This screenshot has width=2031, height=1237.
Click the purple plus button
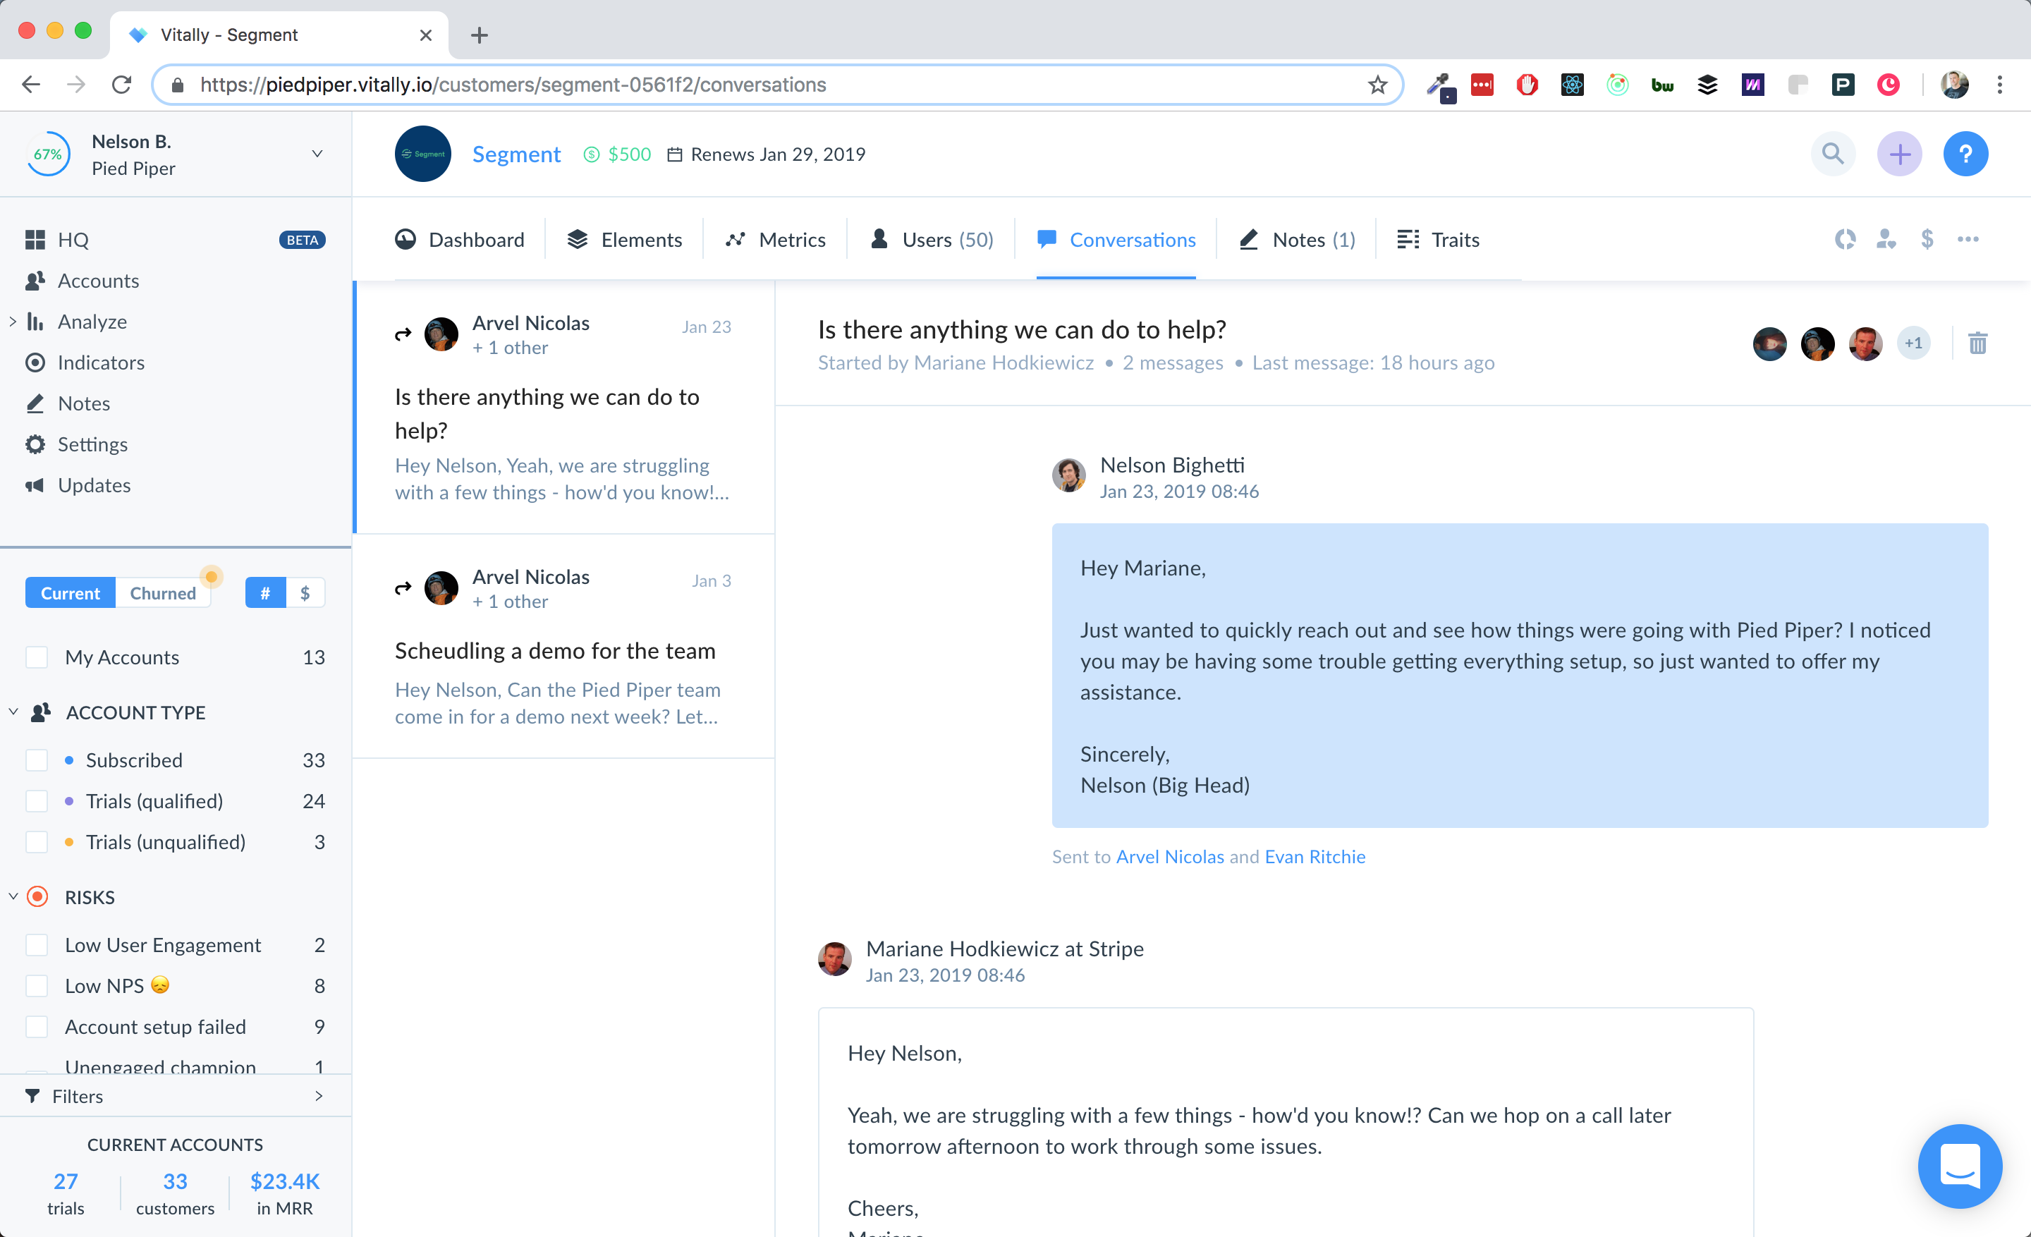pos(1899,154)
